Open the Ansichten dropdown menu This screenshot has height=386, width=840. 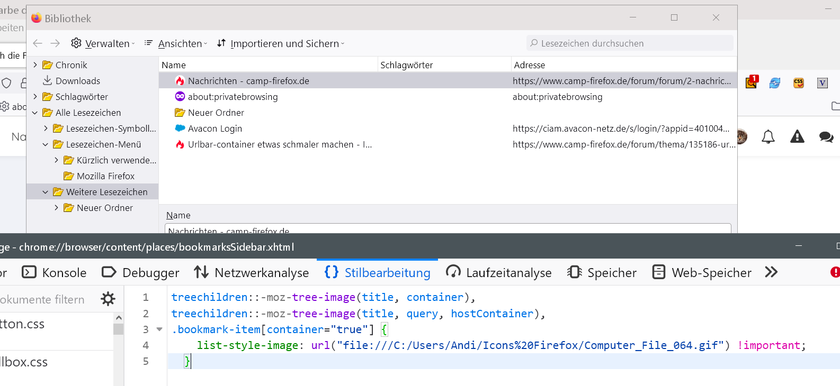point(175,43)
